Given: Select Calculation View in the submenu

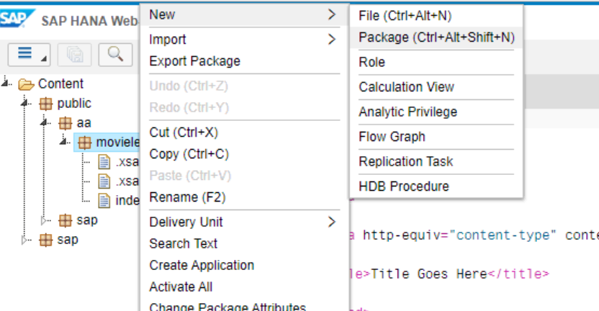Looking at the screenshot, I should click(406, 87).
